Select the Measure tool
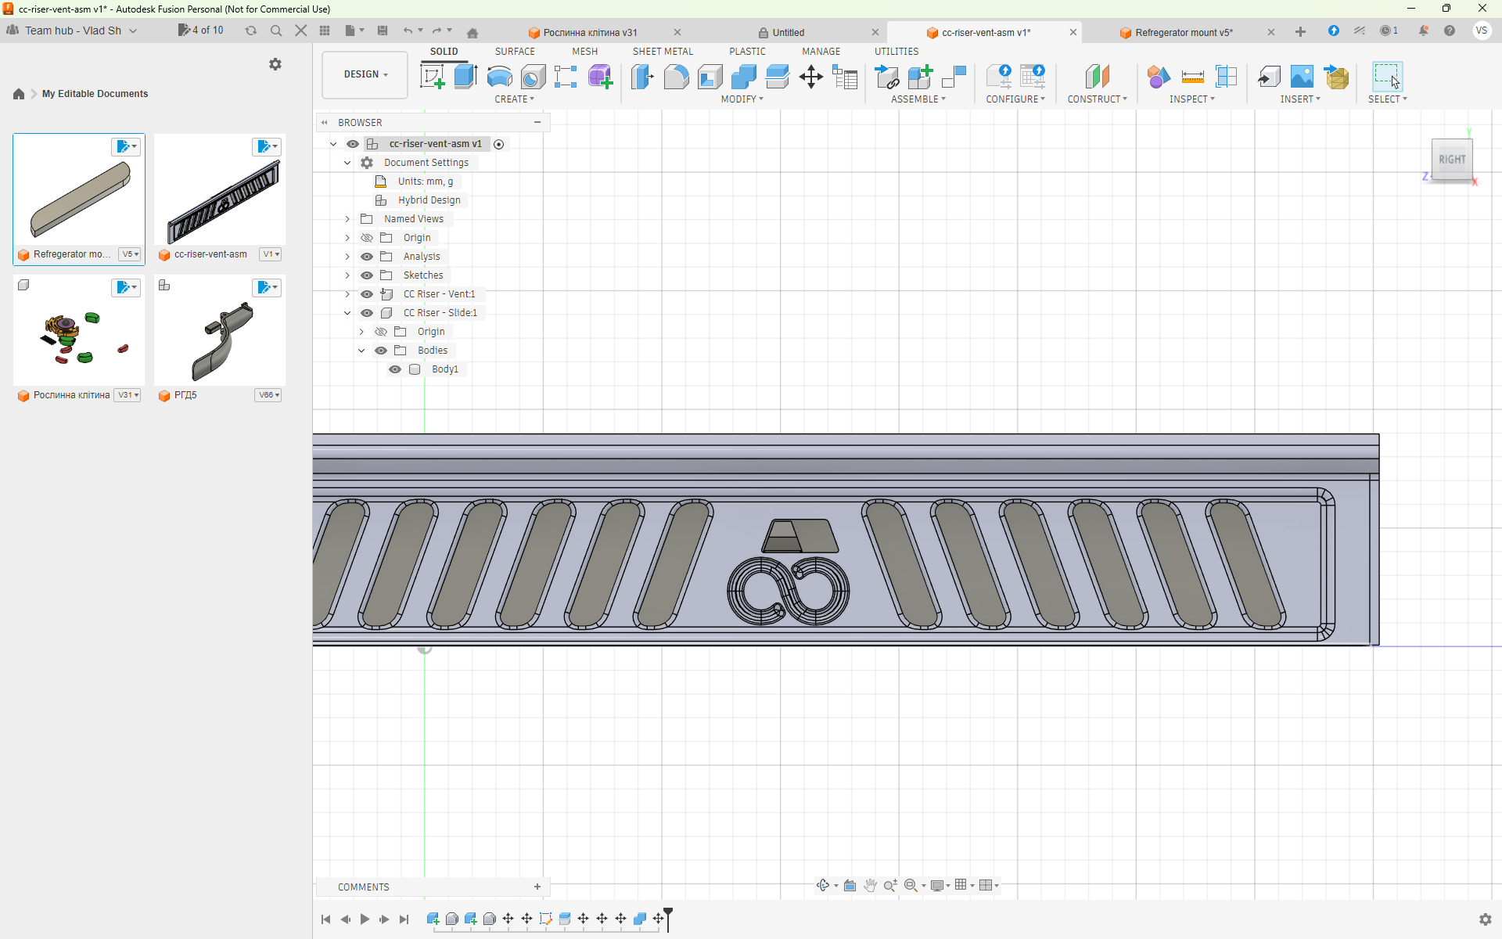The image size is (1502, 939). (1193, 77)
